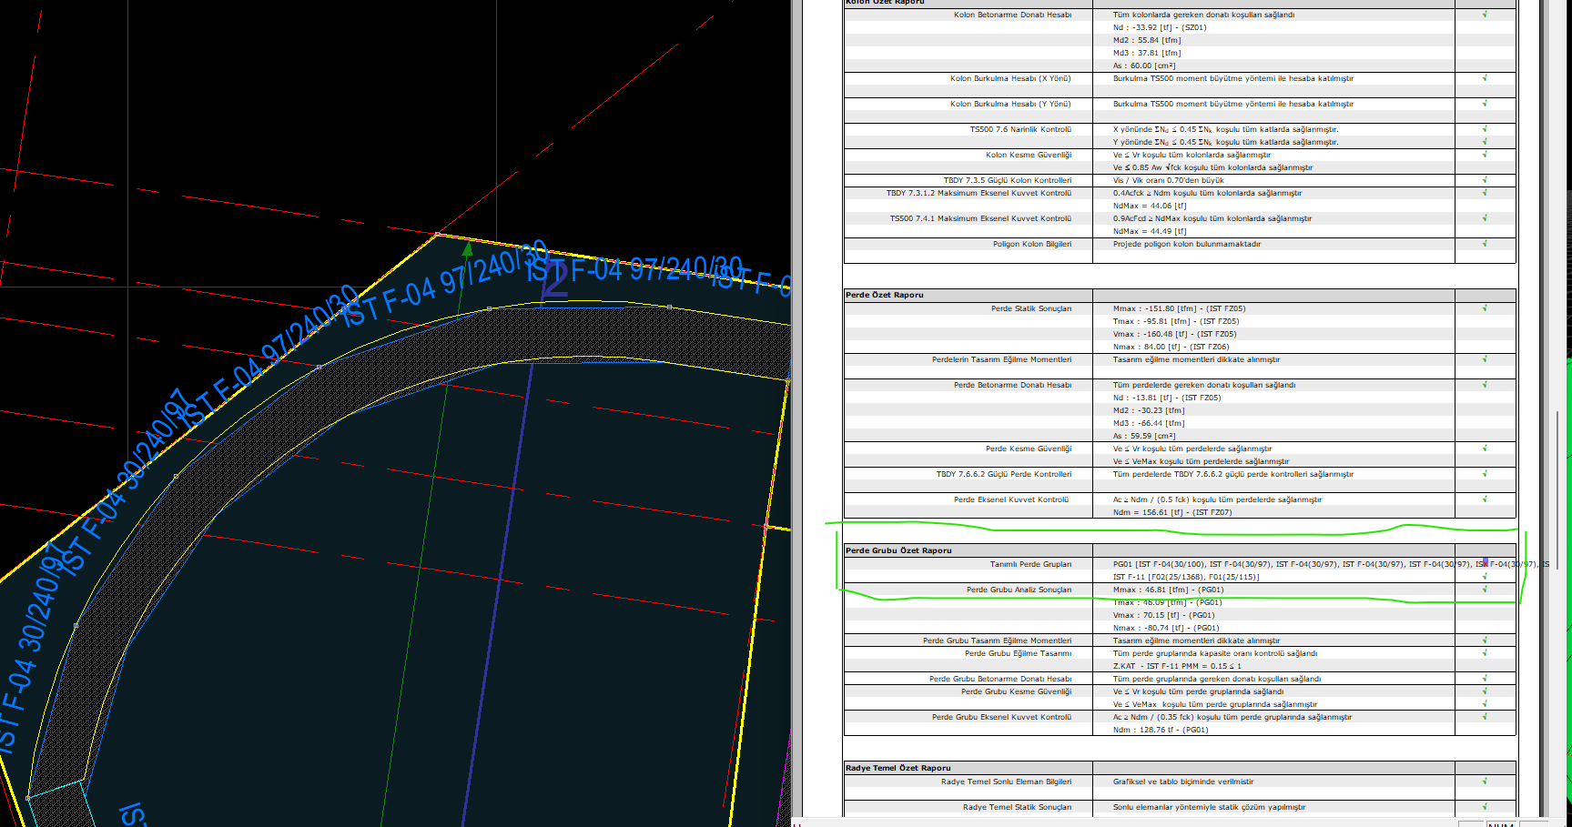This screenshot has height=827, width=1572.
Task: Click the value 'Md3 : 37.81 [tfm]'
Action: click(x=1146, y=53)
